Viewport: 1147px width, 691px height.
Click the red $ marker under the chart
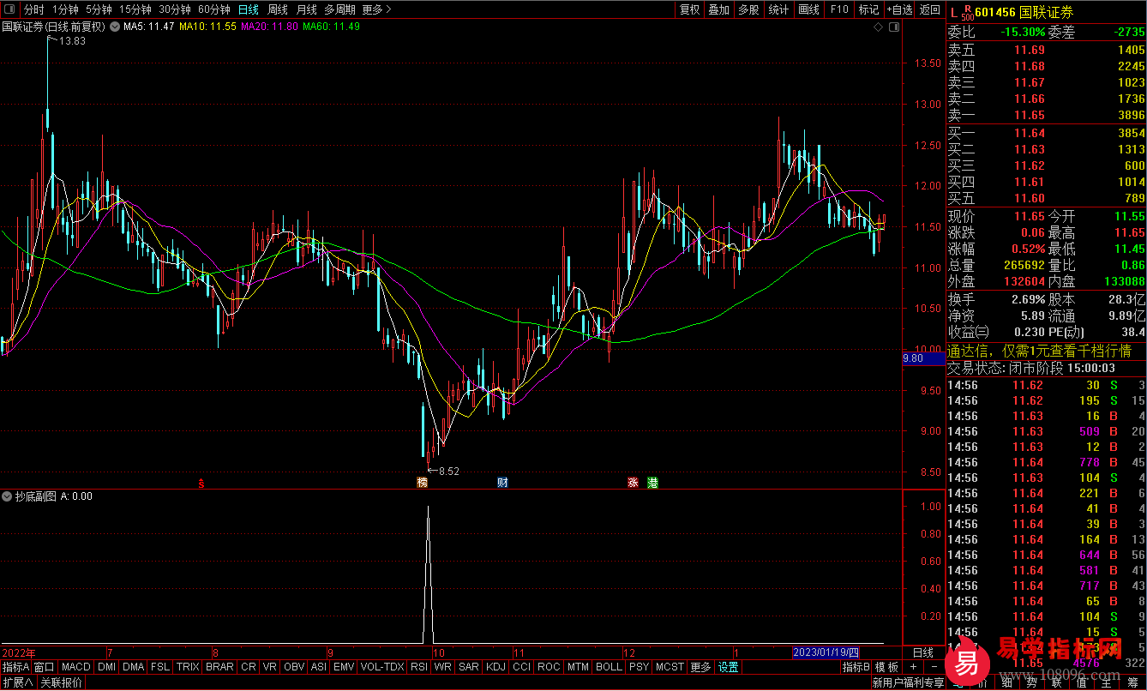(x=201, y=483)
